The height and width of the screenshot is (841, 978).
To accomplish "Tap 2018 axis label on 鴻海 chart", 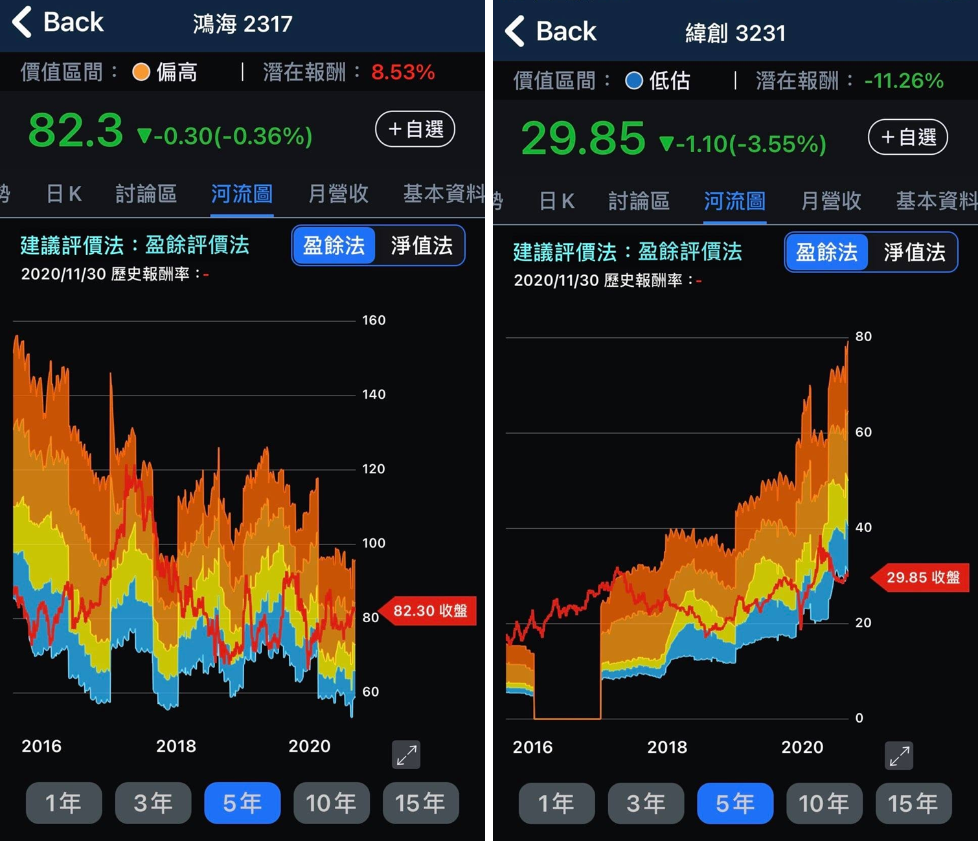I will 176,746.
